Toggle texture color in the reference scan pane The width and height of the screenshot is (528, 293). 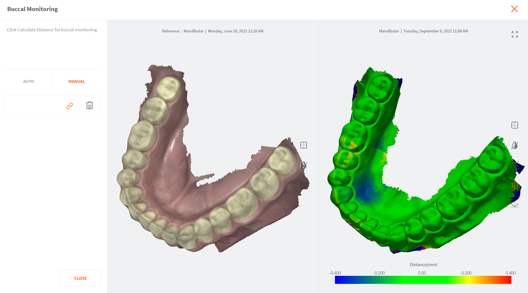(x=304, y=165)
